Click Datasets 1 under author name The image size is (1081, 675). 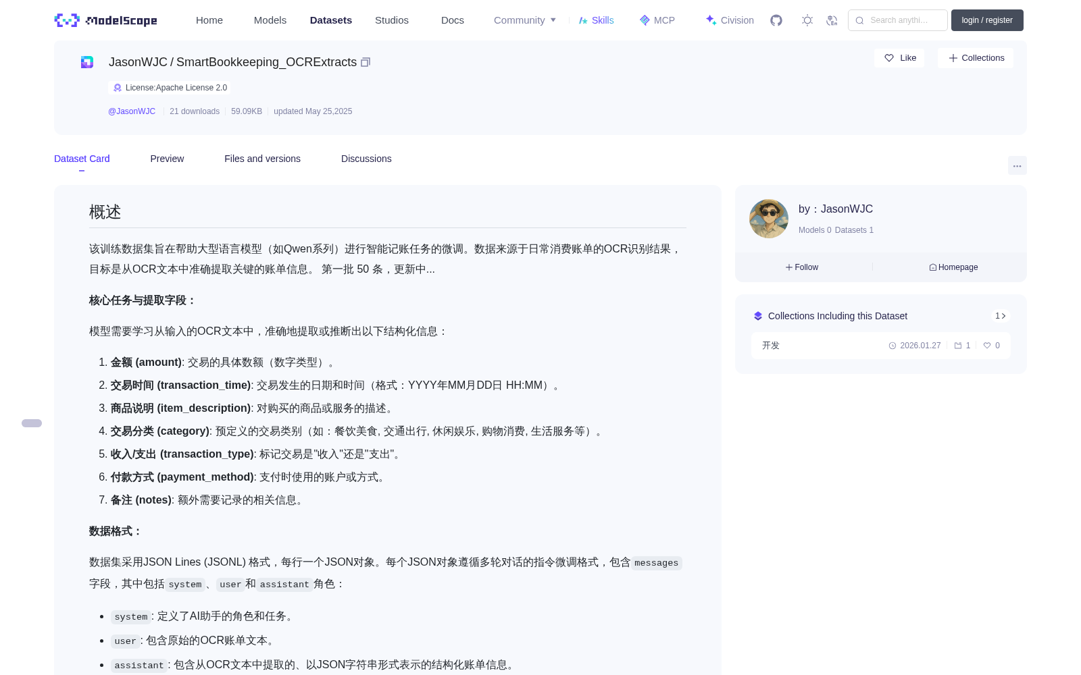point(854,230)
